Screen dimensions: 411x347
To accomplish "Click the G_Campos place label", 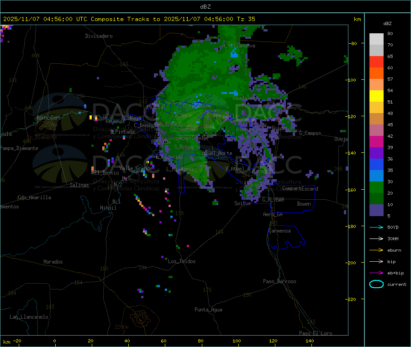I will [x=310, y=133].
